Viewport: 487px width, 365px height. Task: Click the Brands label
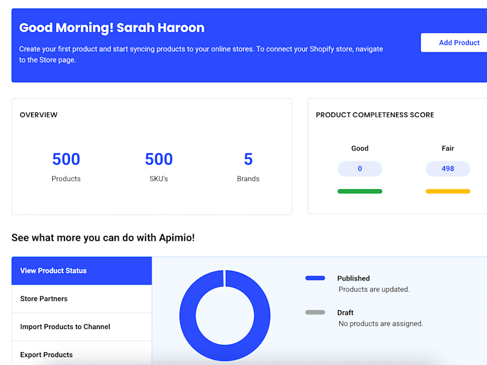[x=248, y=179]
